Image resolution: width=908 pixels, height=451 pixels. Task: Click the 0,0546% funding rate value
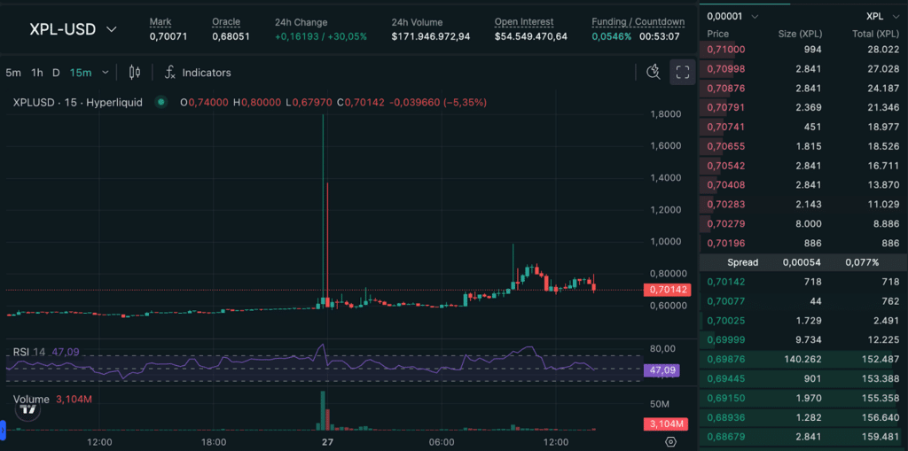click(610, 36)
